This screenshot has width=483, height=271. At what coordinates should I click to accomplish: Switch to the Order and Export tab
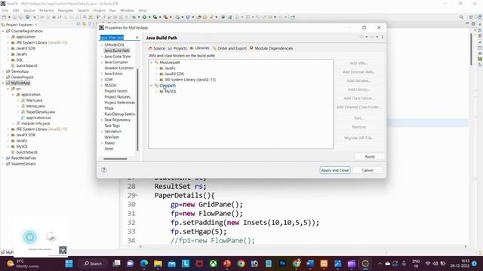click(x=229, y=48)
